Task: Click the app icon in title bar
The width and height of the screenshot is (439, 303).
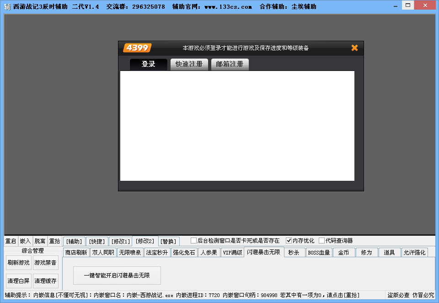Action: (x=7, y=6)
